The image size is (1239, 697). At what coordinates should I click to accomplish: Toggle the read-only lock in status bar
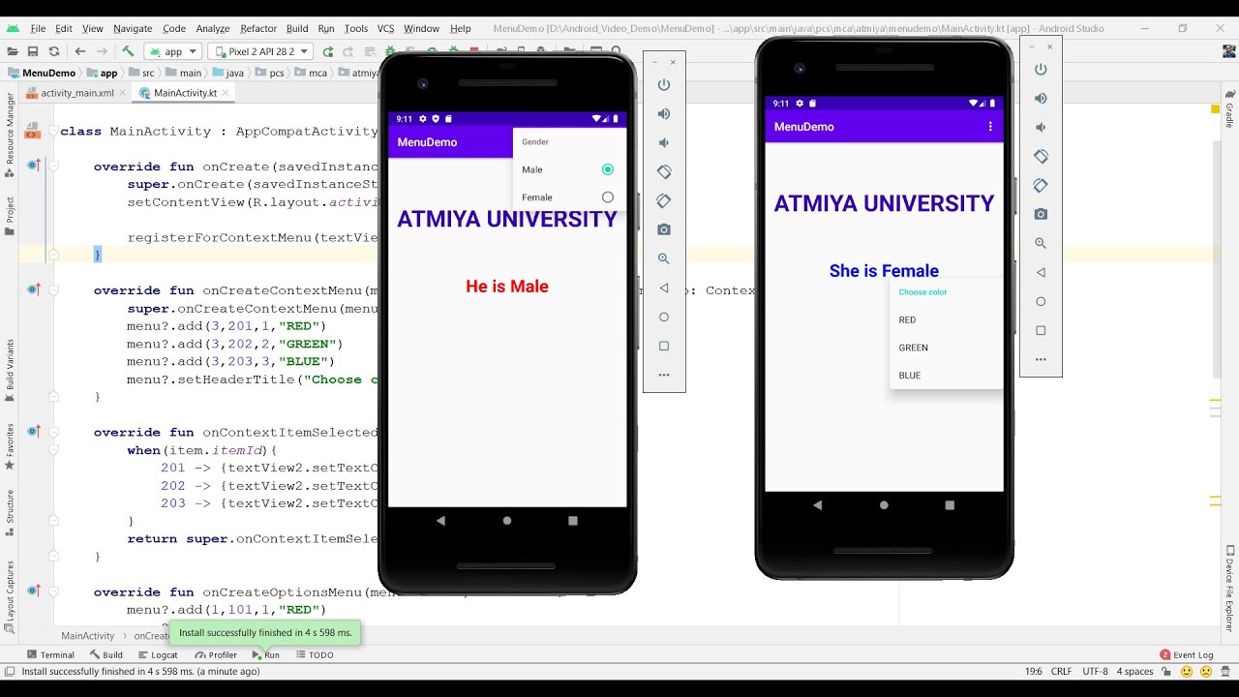(1166, 671)
